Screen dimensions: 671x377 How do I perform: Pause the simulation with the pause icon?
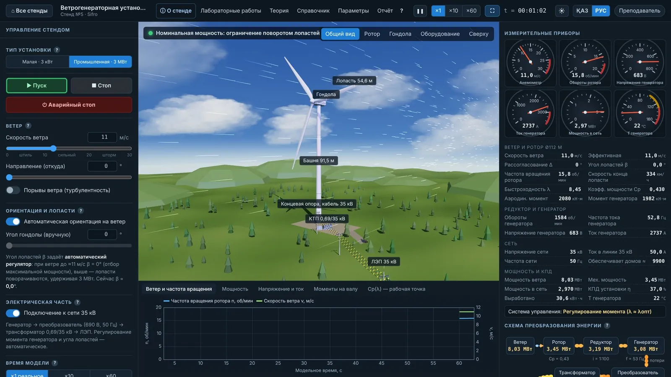[420, 11]
